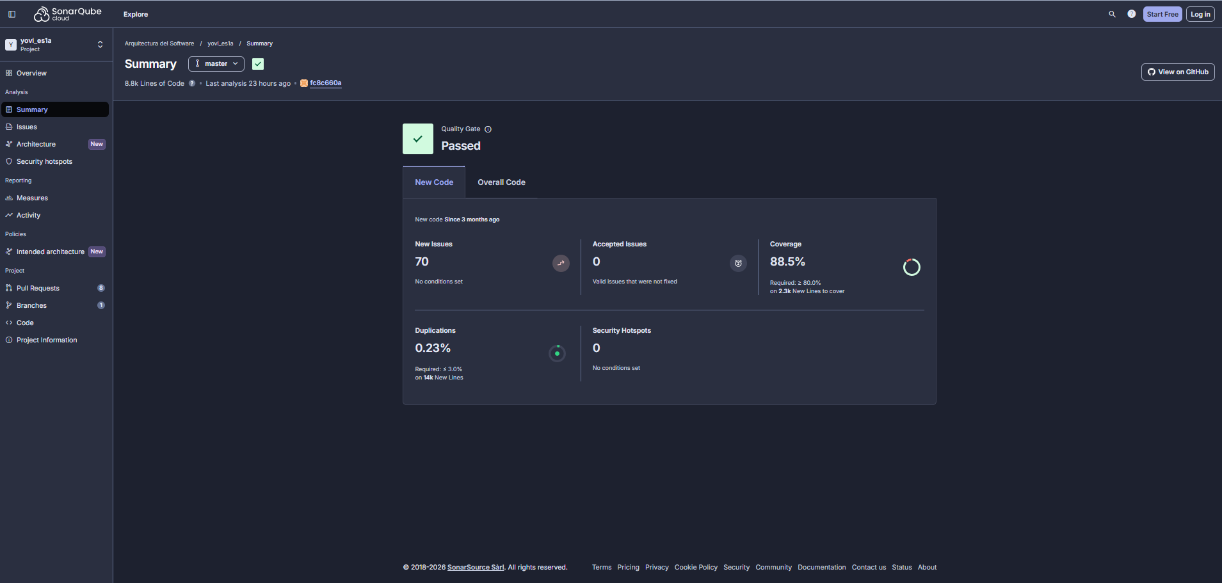This screenshot has height=583, width=1222.
Task: Switch to the Overall Code tab
Action: pos(501,182)
